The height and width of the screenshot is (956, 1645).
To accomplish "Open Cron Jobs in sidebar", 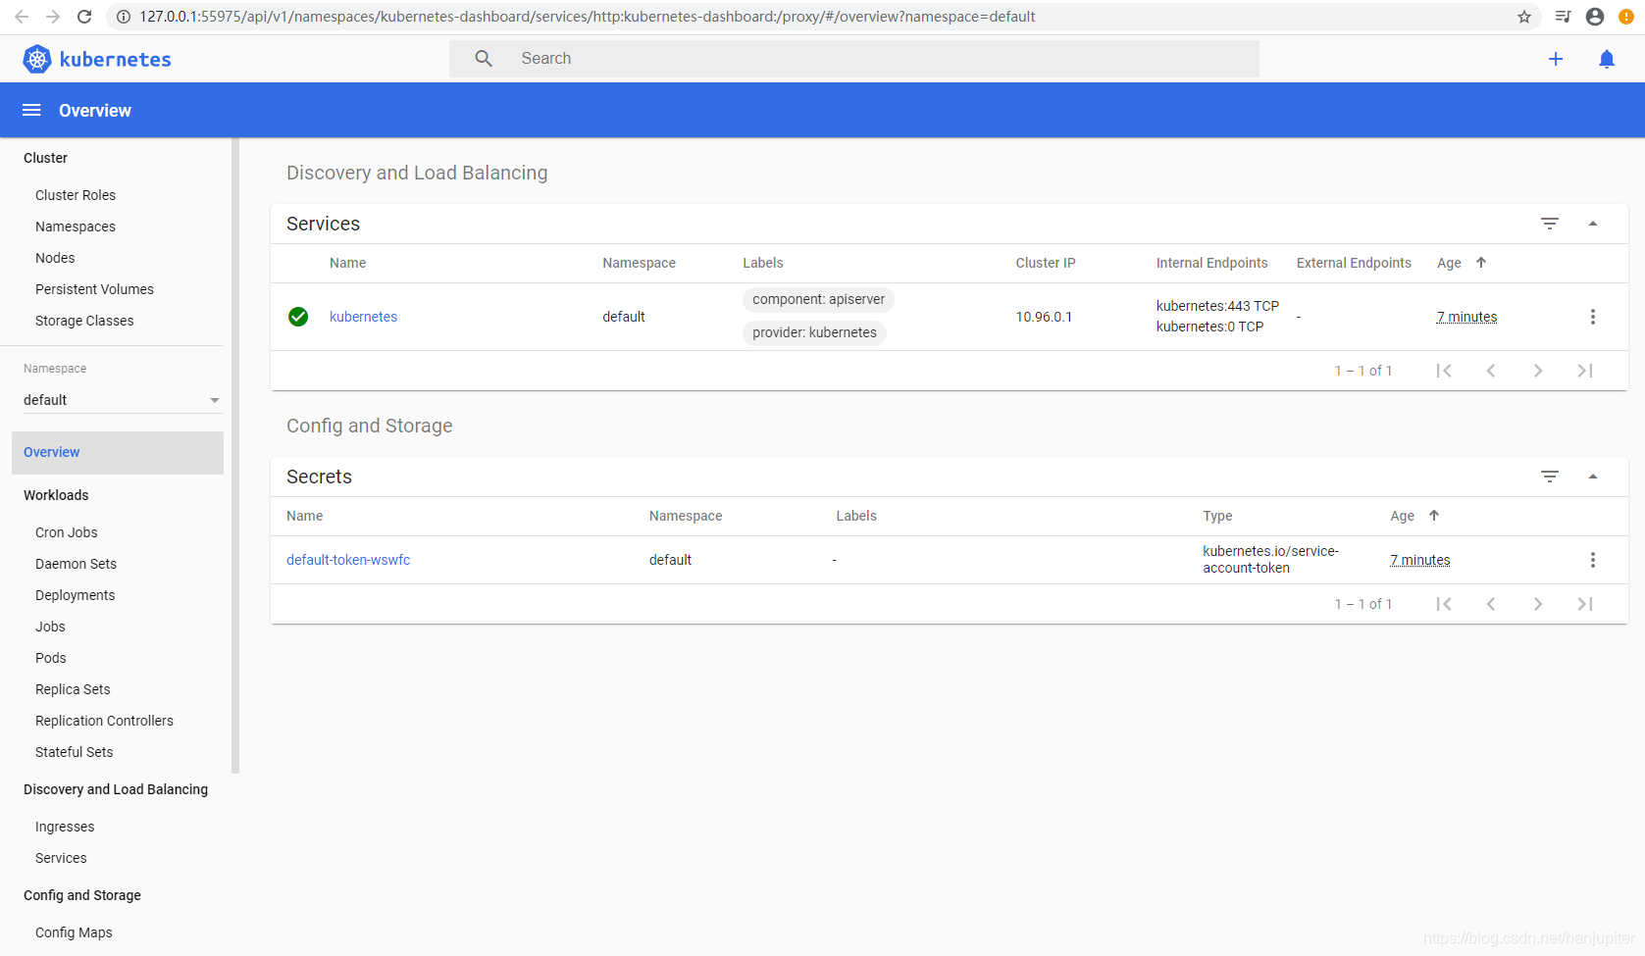I will click(67, 532).
